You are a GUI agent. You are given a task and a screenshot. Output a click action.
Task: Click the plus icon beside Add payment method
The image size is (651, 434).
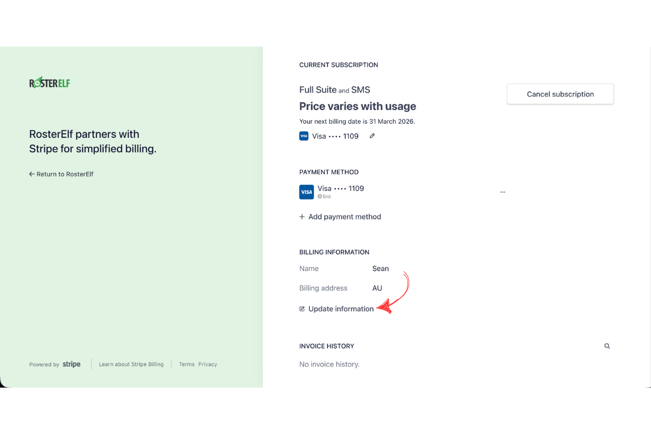click(x=302, y=216)
